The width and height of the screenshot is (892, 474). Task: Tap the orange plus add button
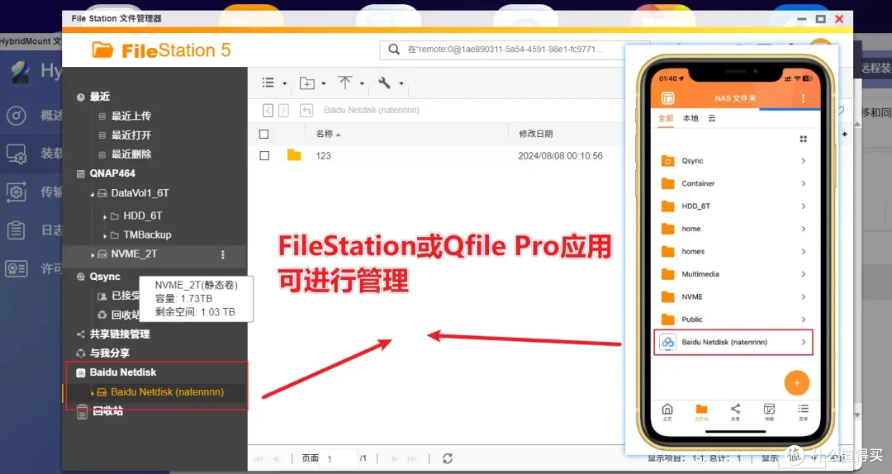coord(796,383)
